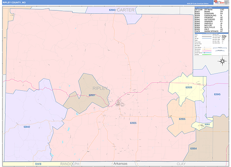Click the ZIP label 63955 on the map

[x=182, y=119]
